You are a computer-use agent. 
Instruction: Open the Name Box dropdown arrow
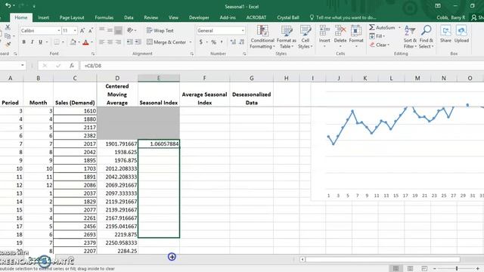pos(22,66)
